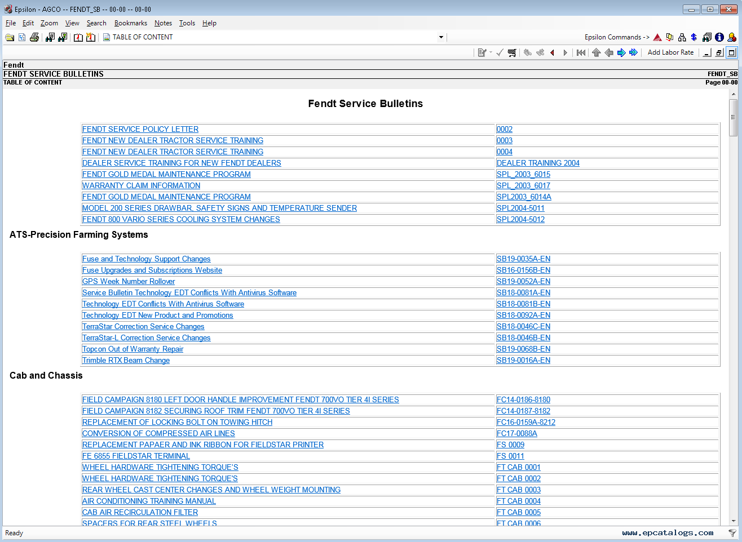Click the scrollbar up arrow

(733, 94)
